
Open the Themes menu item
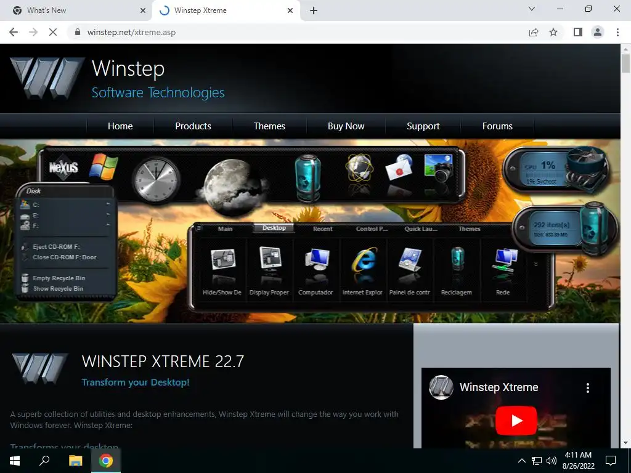(x=269, y=126)
